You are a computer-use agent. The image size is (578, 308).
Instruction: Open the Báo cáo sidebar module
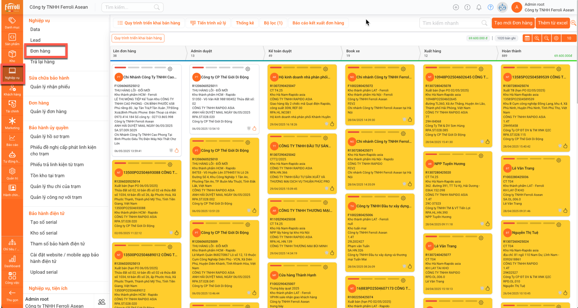(12, 140)
